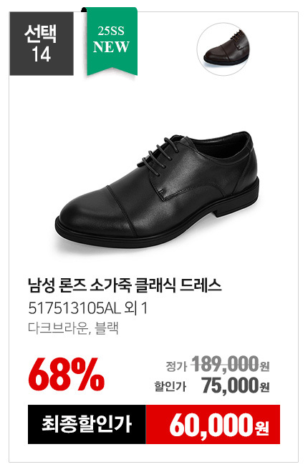Click the red 60,000원 final price button
The height and width of the screenshot is (472, 308).
pos(213,424)
